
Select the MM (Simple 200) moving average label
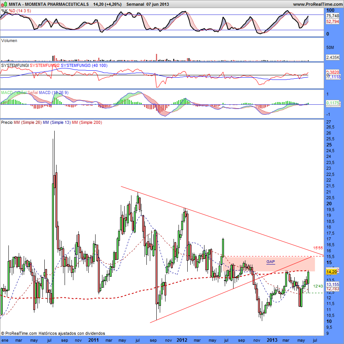(87, 122)
